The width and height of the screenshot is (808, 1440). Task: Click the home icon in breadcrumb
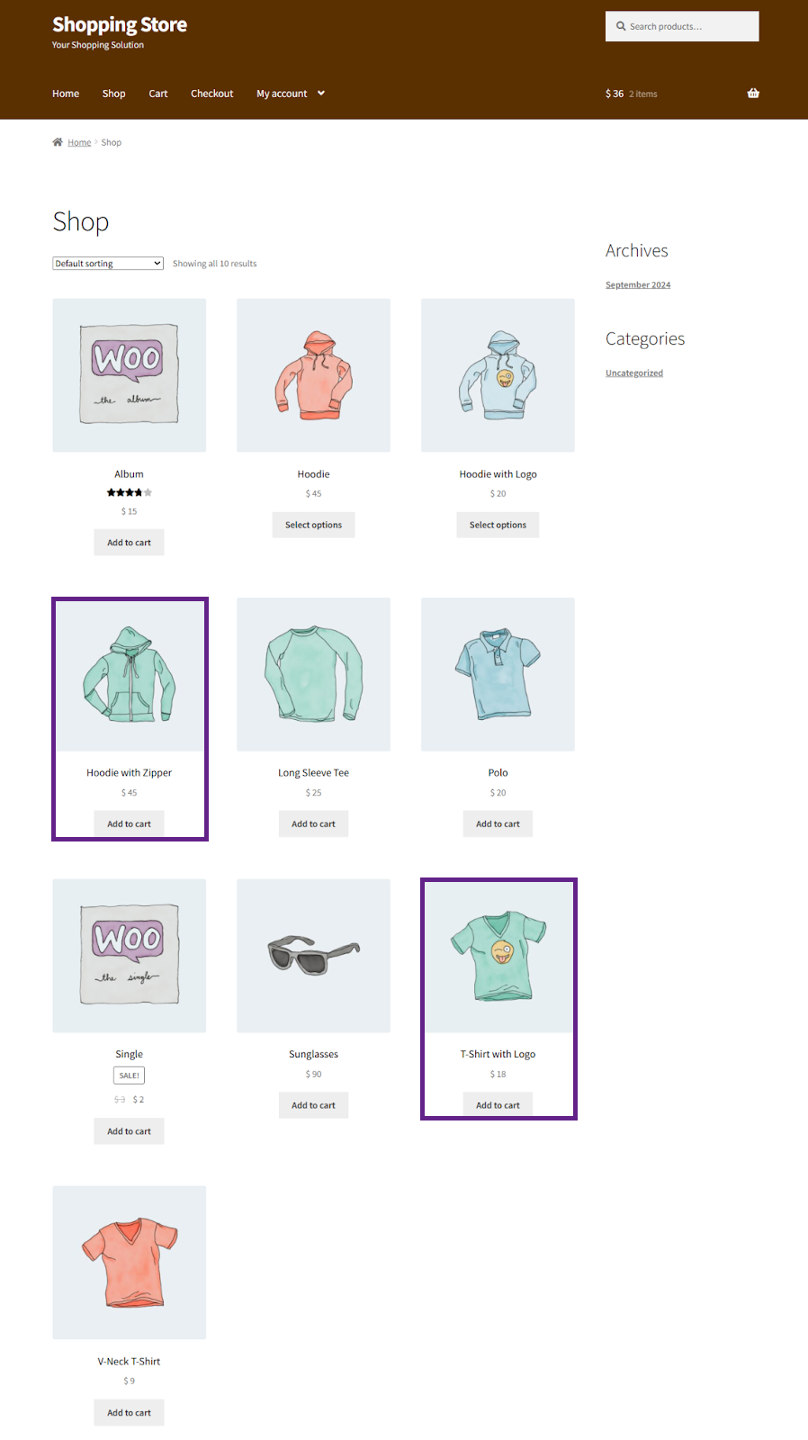(x=58, y=142)
